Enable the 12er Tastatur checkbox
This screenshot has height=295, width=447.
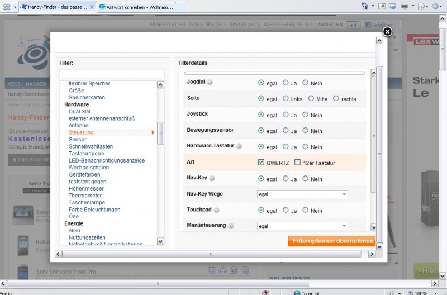click(x=297, y=163)
